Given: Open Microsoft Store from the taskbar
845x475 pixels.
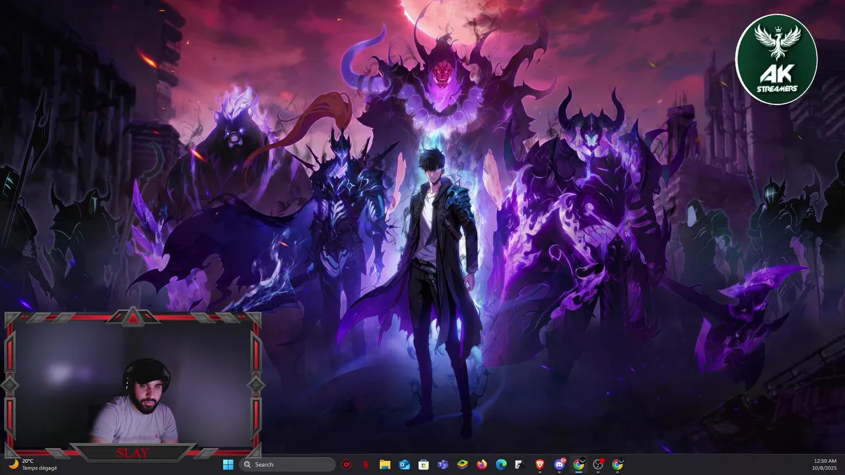Looking at the screenshot, I should point(424,464).
